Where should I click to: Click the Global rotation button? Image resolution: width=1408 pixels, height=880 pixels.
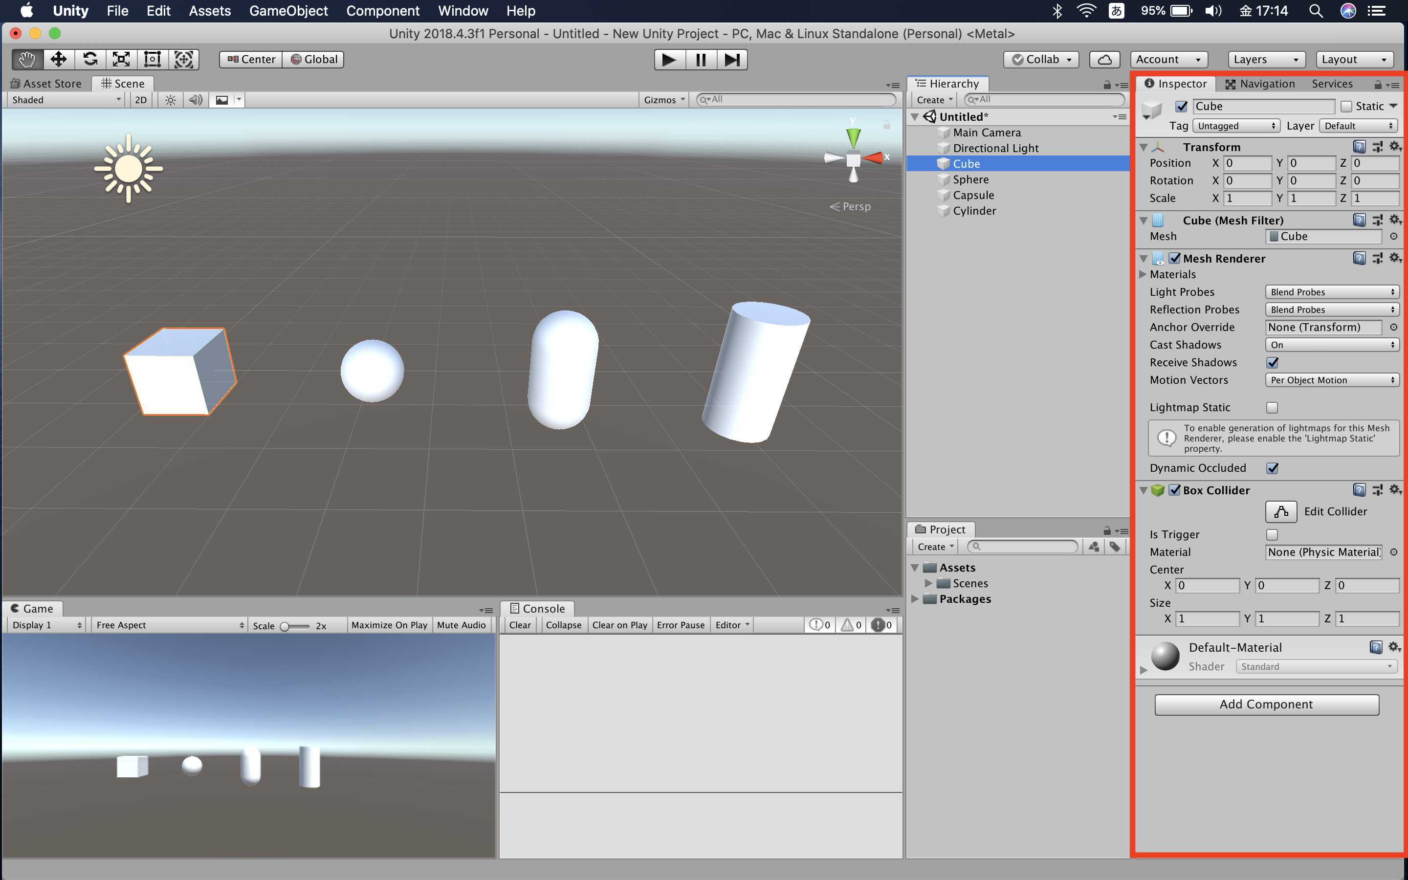click(x=314, y=59)
